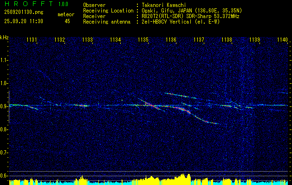Click the 0.6 frequency axis label
Viewport: 292px width, 185px height.
4,176
